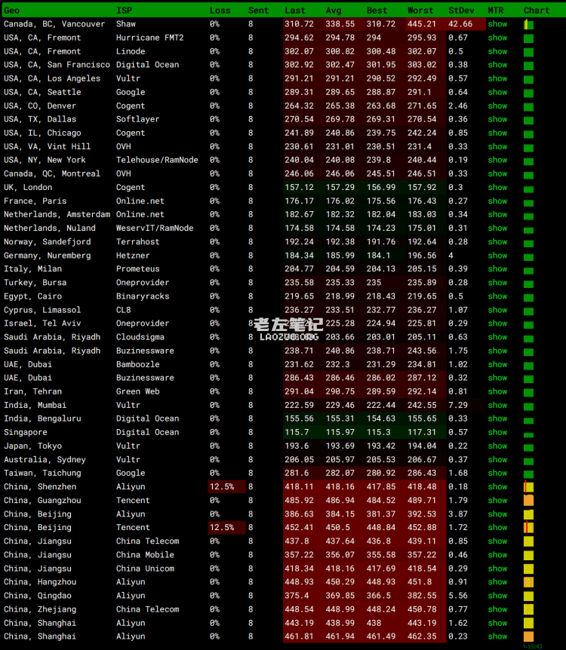Click show link for Singapore Digital Ocean
566x650 pixels.
[497, 432]
